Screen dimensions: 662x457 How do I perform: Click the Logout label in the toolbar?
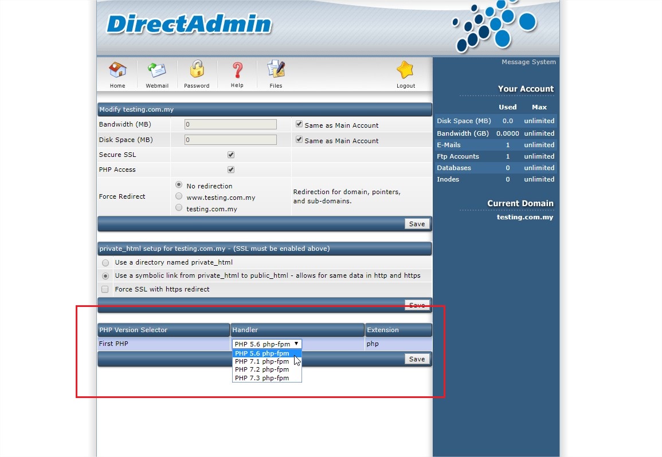pyautogui.click(x=406, y=86)
